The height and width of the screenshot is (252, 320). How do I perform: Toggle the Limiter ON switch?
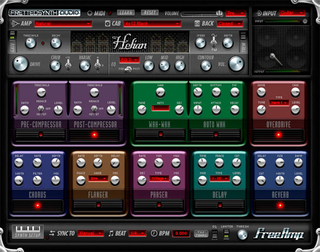(x=227, y=234)
